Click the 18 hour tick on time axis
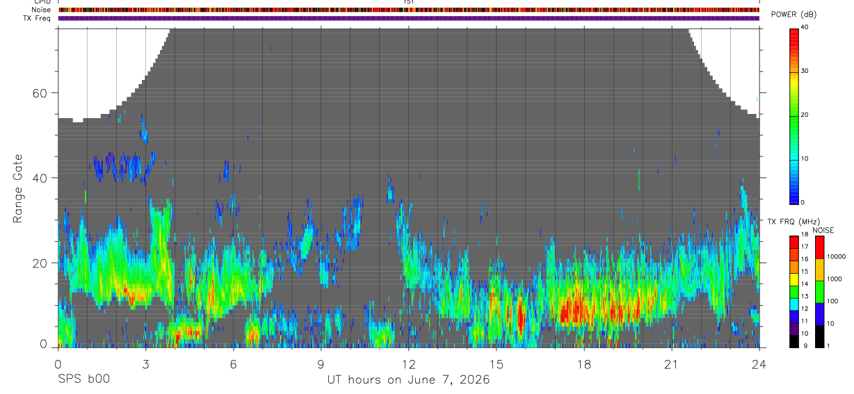The height and width of the screenshot is (394, 854). (583, 364)
